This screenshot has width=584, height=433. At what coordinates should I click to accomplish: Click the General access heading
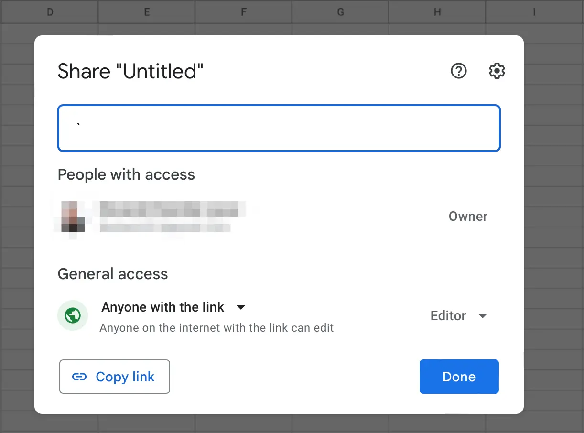[113, 274]
